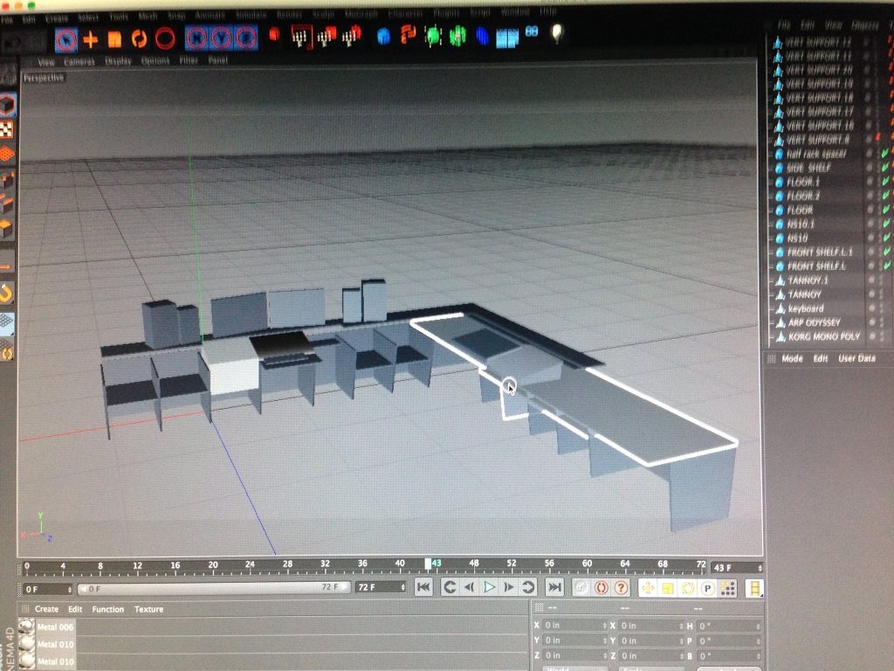
Task: Activate the Rotate tool icon
Action: click(x=139, y=39)
